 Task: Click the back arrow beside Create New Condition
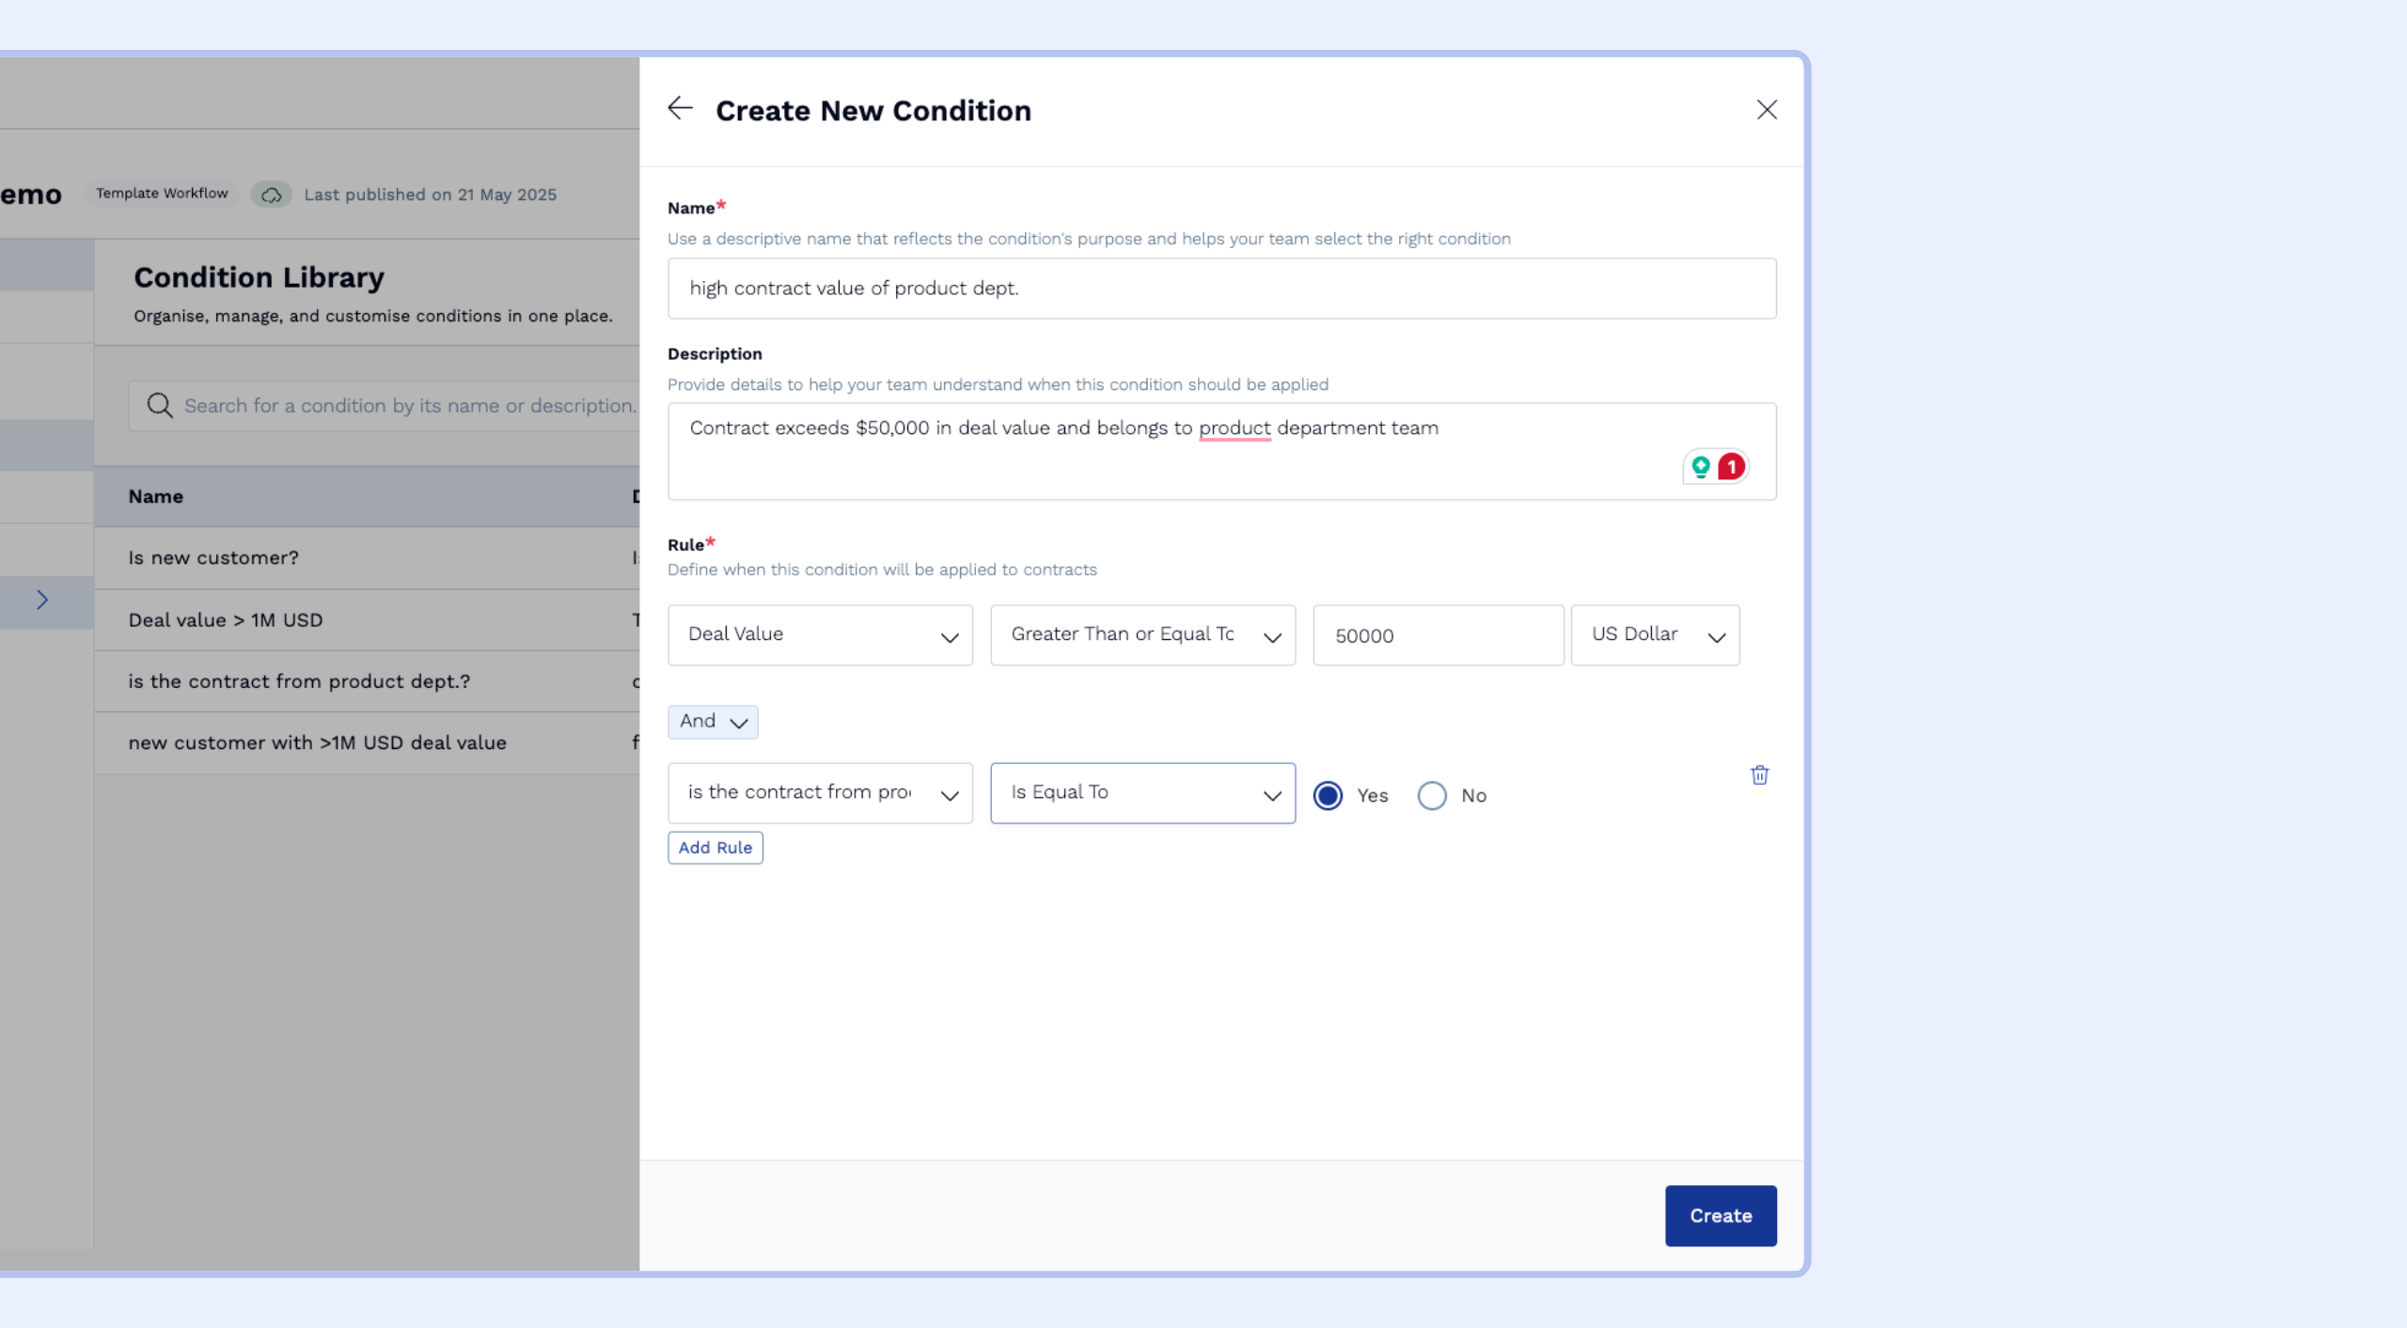click(x=680, y=109)
